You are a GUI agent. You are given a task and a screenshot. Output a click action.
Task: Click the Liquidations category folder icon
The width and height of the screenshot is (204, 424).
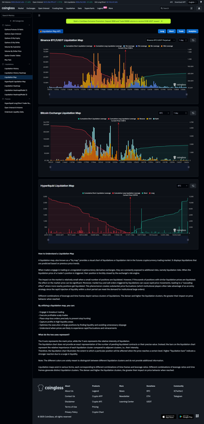3,64
